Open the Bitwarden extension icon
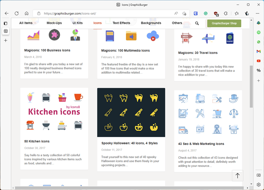This screenshot has height=190, width=264. pos(196,13)
